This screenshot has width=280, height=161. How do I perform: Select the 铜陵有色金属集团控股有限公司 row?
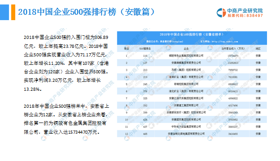point(192,55)
